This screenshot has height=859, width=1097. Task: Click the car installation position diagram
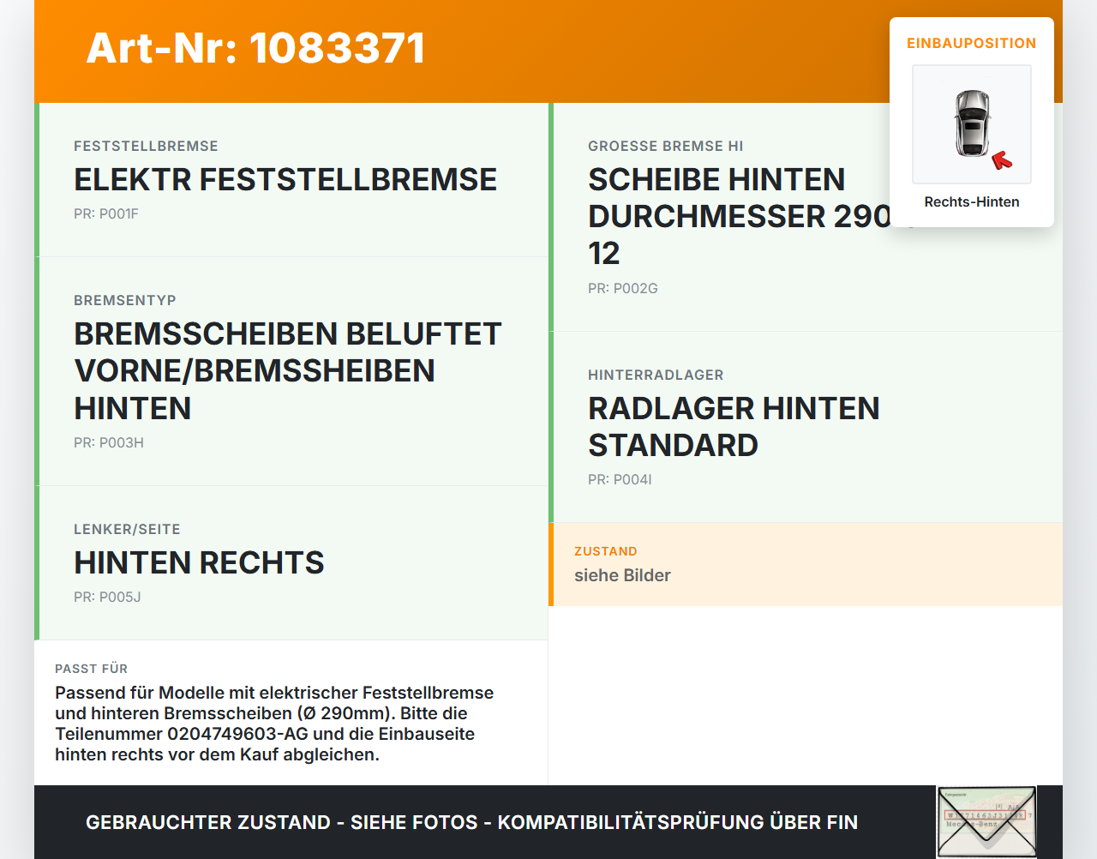coord(972,124)
